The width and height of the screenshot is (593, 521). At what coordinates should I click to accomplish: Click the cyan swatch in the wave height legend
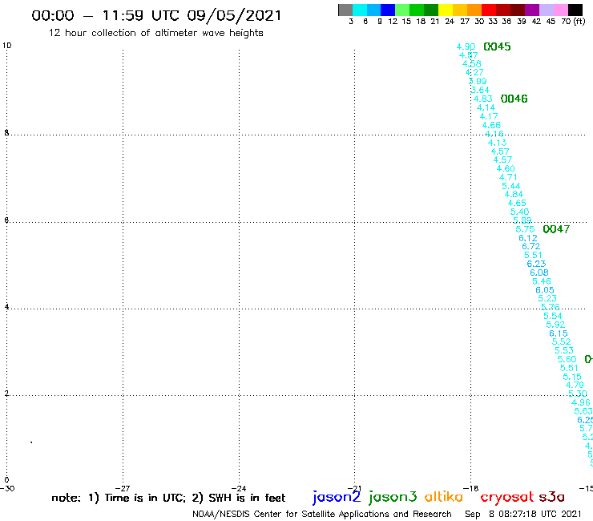click(360, 10)
